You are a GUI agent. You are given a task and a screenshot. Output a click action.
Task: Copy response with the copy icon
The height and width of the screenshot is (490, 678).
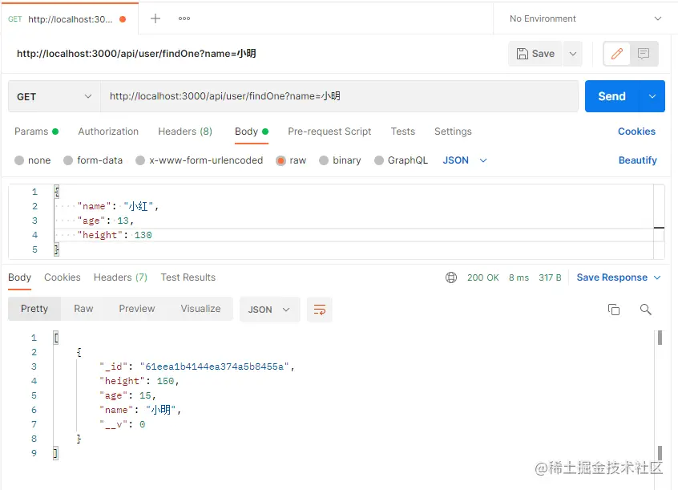pyautogui.click(x=614, y=310)
